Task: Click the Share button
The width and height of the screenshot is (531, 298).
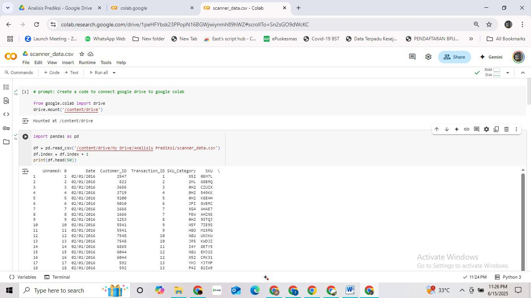Action: 454,57
